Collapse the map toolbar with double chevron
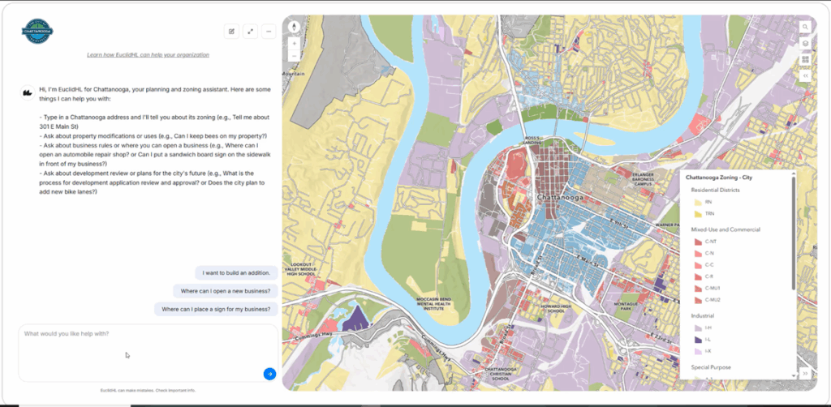Image resolution: width=831 pixels, height=407 pixels. pos(805,75)
